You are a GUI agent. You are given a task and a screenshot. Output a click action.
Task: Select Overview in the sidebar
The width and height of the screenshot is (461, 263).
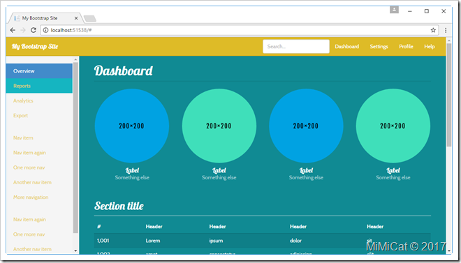click(39, 71)
